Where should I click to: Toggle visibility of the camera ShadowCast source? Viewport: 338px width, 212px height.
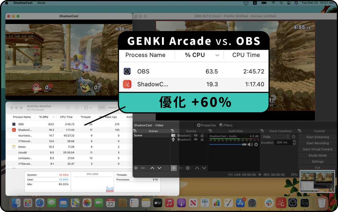coord(196,135)
